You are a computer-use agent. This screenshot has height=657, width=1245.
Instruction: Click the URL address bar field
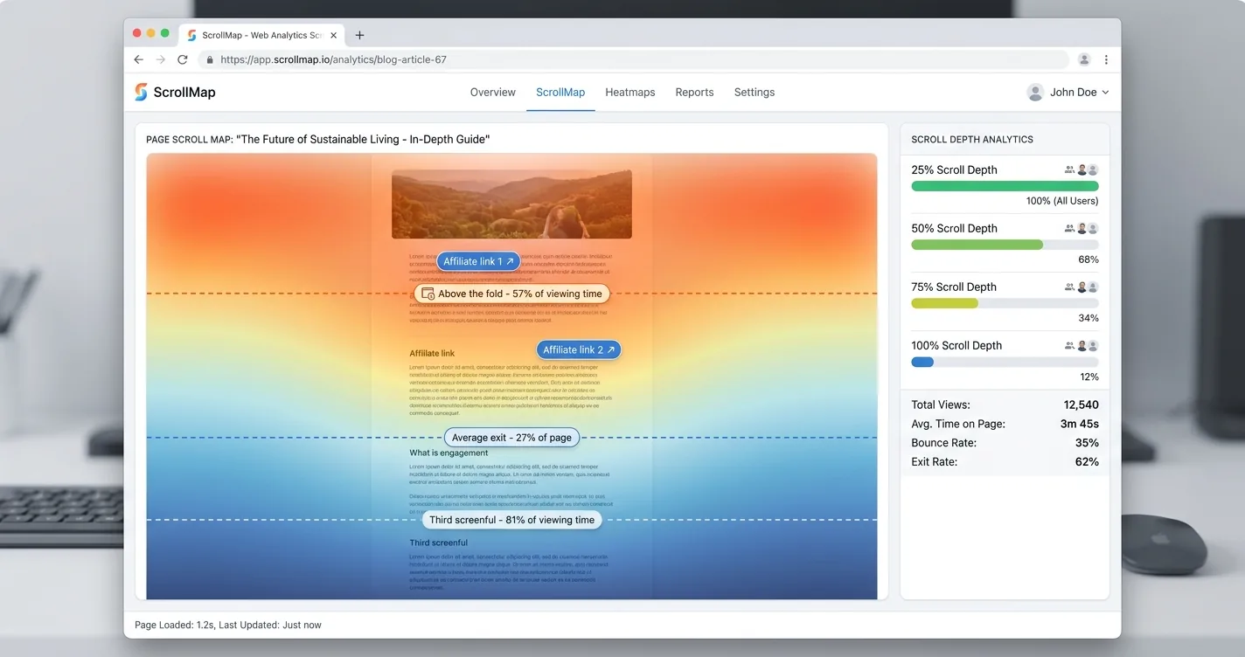tap(633, 59)
